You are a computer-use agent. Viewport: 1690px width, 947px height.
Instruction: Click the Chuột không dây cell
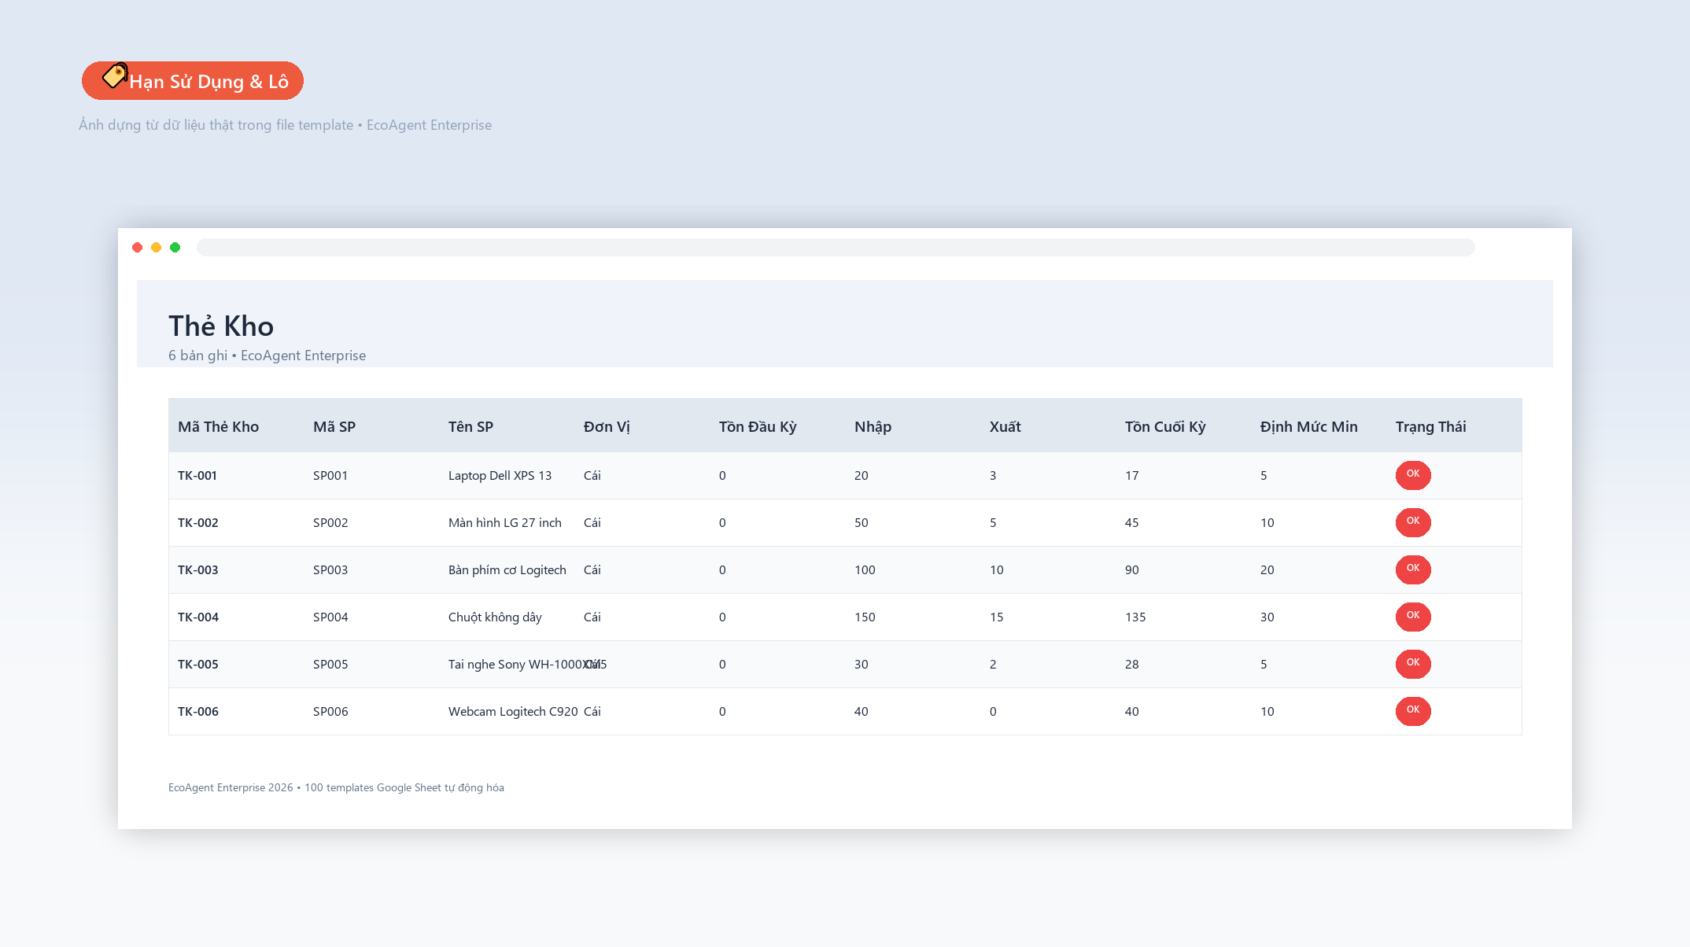coord(495,617)
